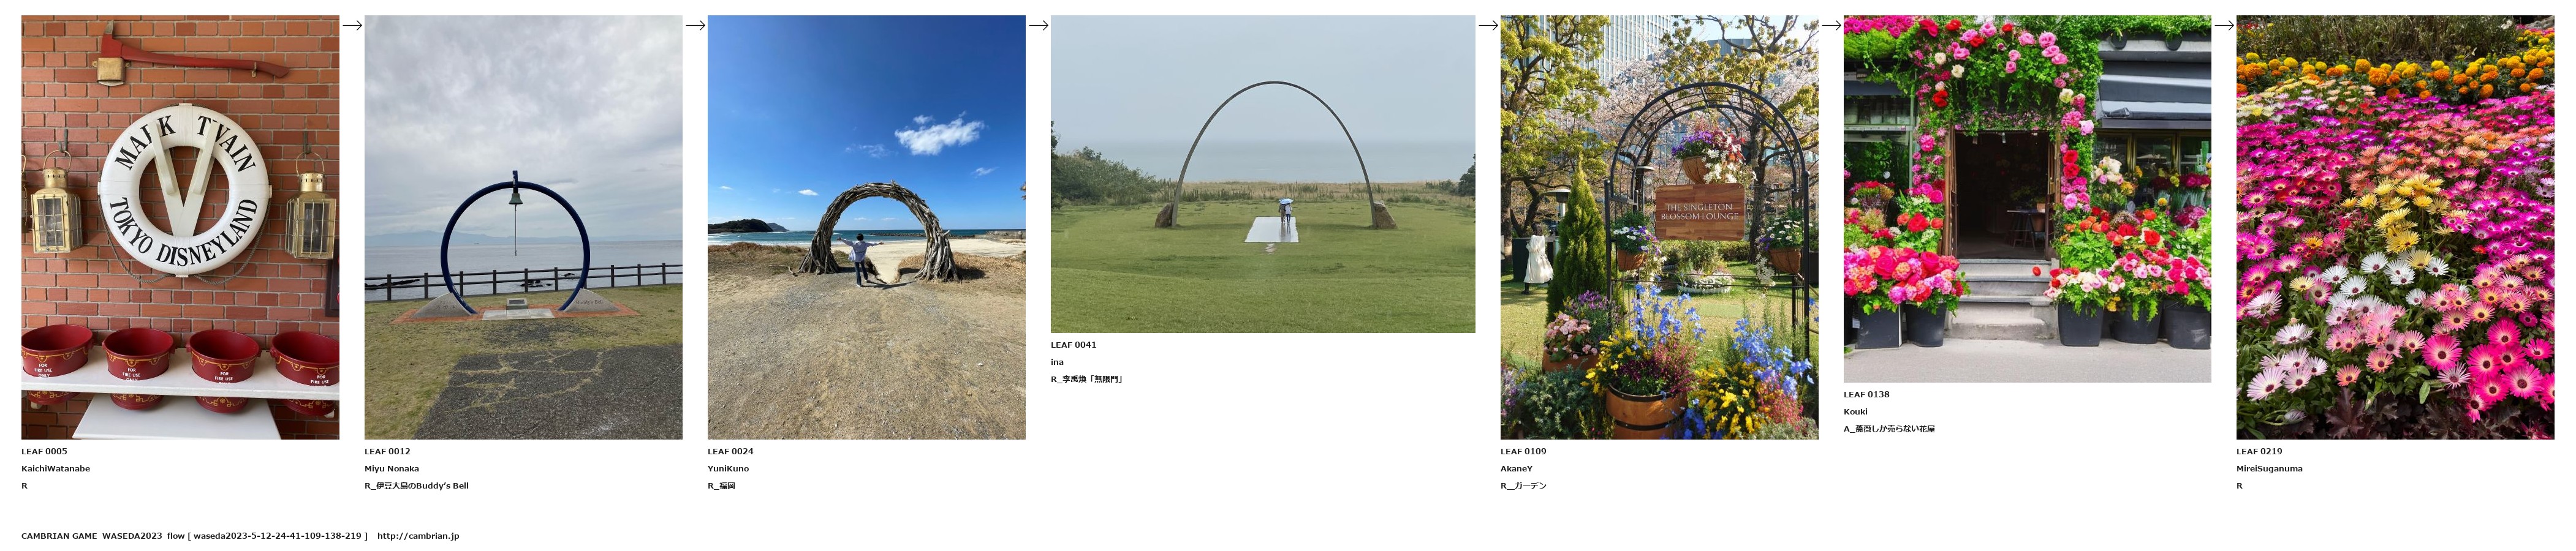The width and height of the screenshot is (2576, 551).
Task: Click the LEAF 0024 label
Action: click(x=730, y=451)
